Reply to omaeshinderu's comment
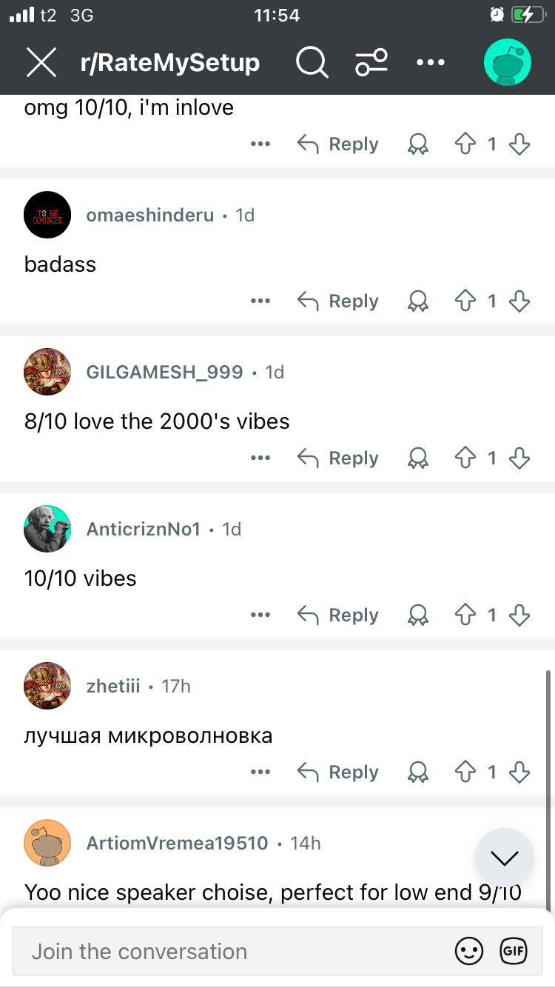Screen dimensions: 555x988 click(x=338, y=301)
